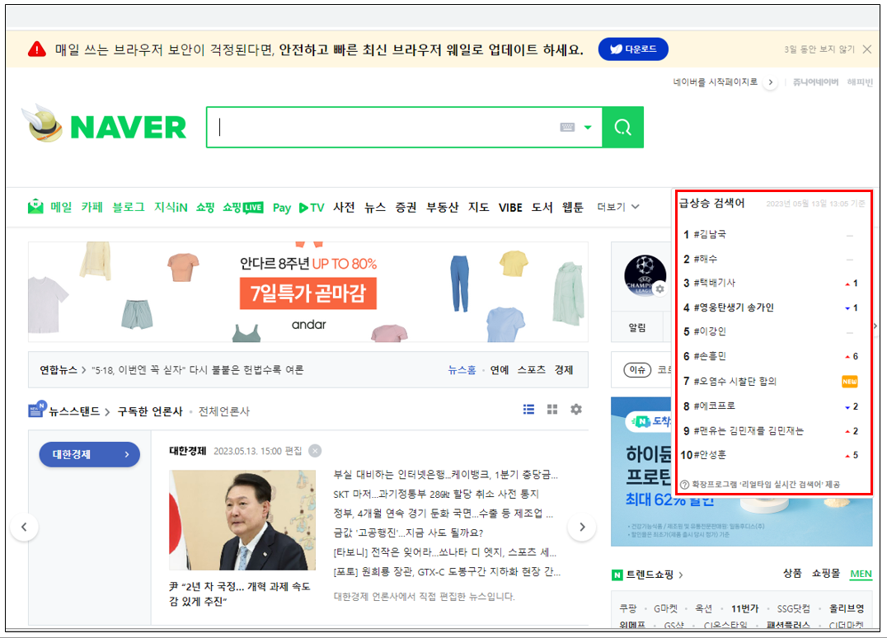This screenshot has width=887, height=638.
Task: Open the 지도 menu item
Action: (x=479, y=207)
